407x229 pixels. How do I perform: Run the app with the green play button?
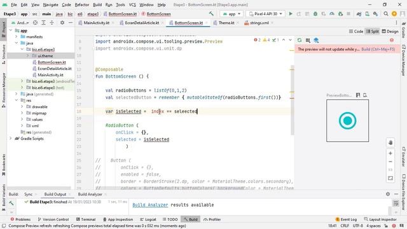click(x=291, y=14)
